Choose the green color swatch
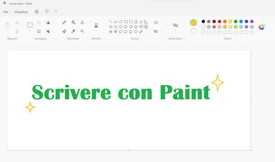 (236, 21)
